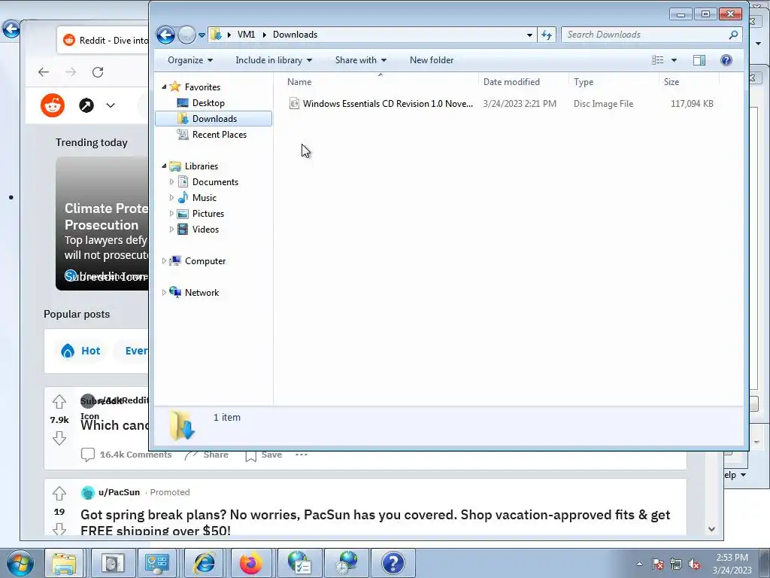Image resolution: width=770 pixels, height=578 pixels.
Task: Open Recent Places
Action: coord(219,135)
